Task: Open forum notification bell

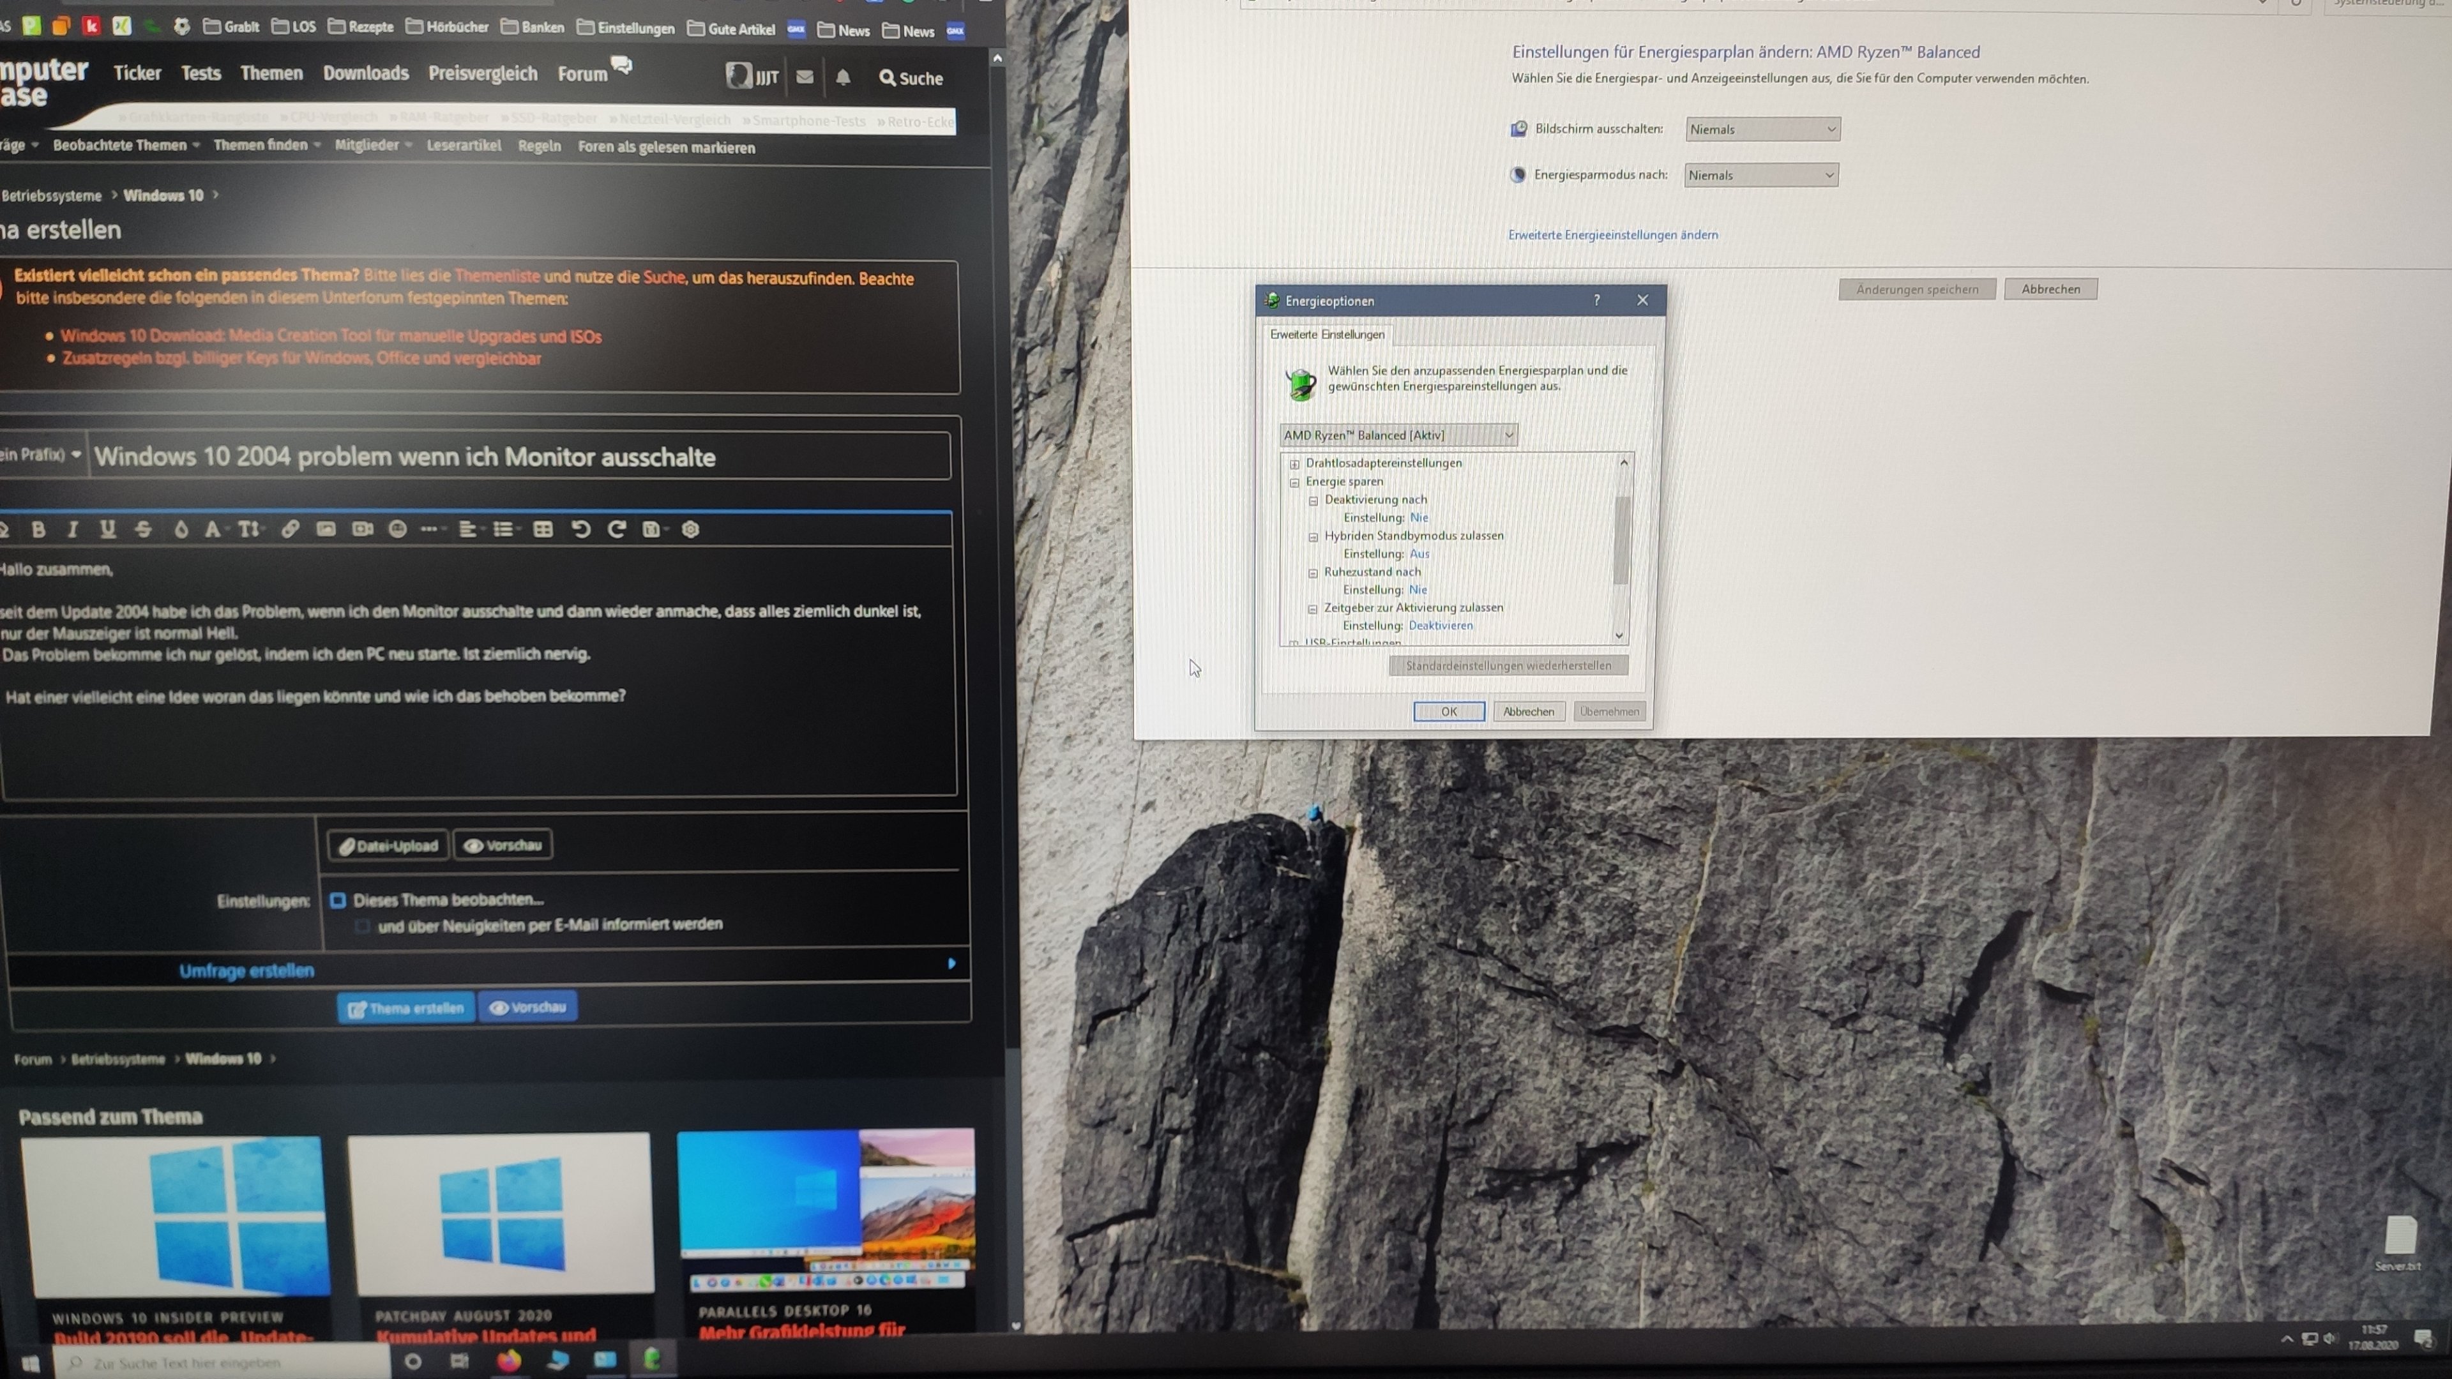Action: tap(842, 78)
